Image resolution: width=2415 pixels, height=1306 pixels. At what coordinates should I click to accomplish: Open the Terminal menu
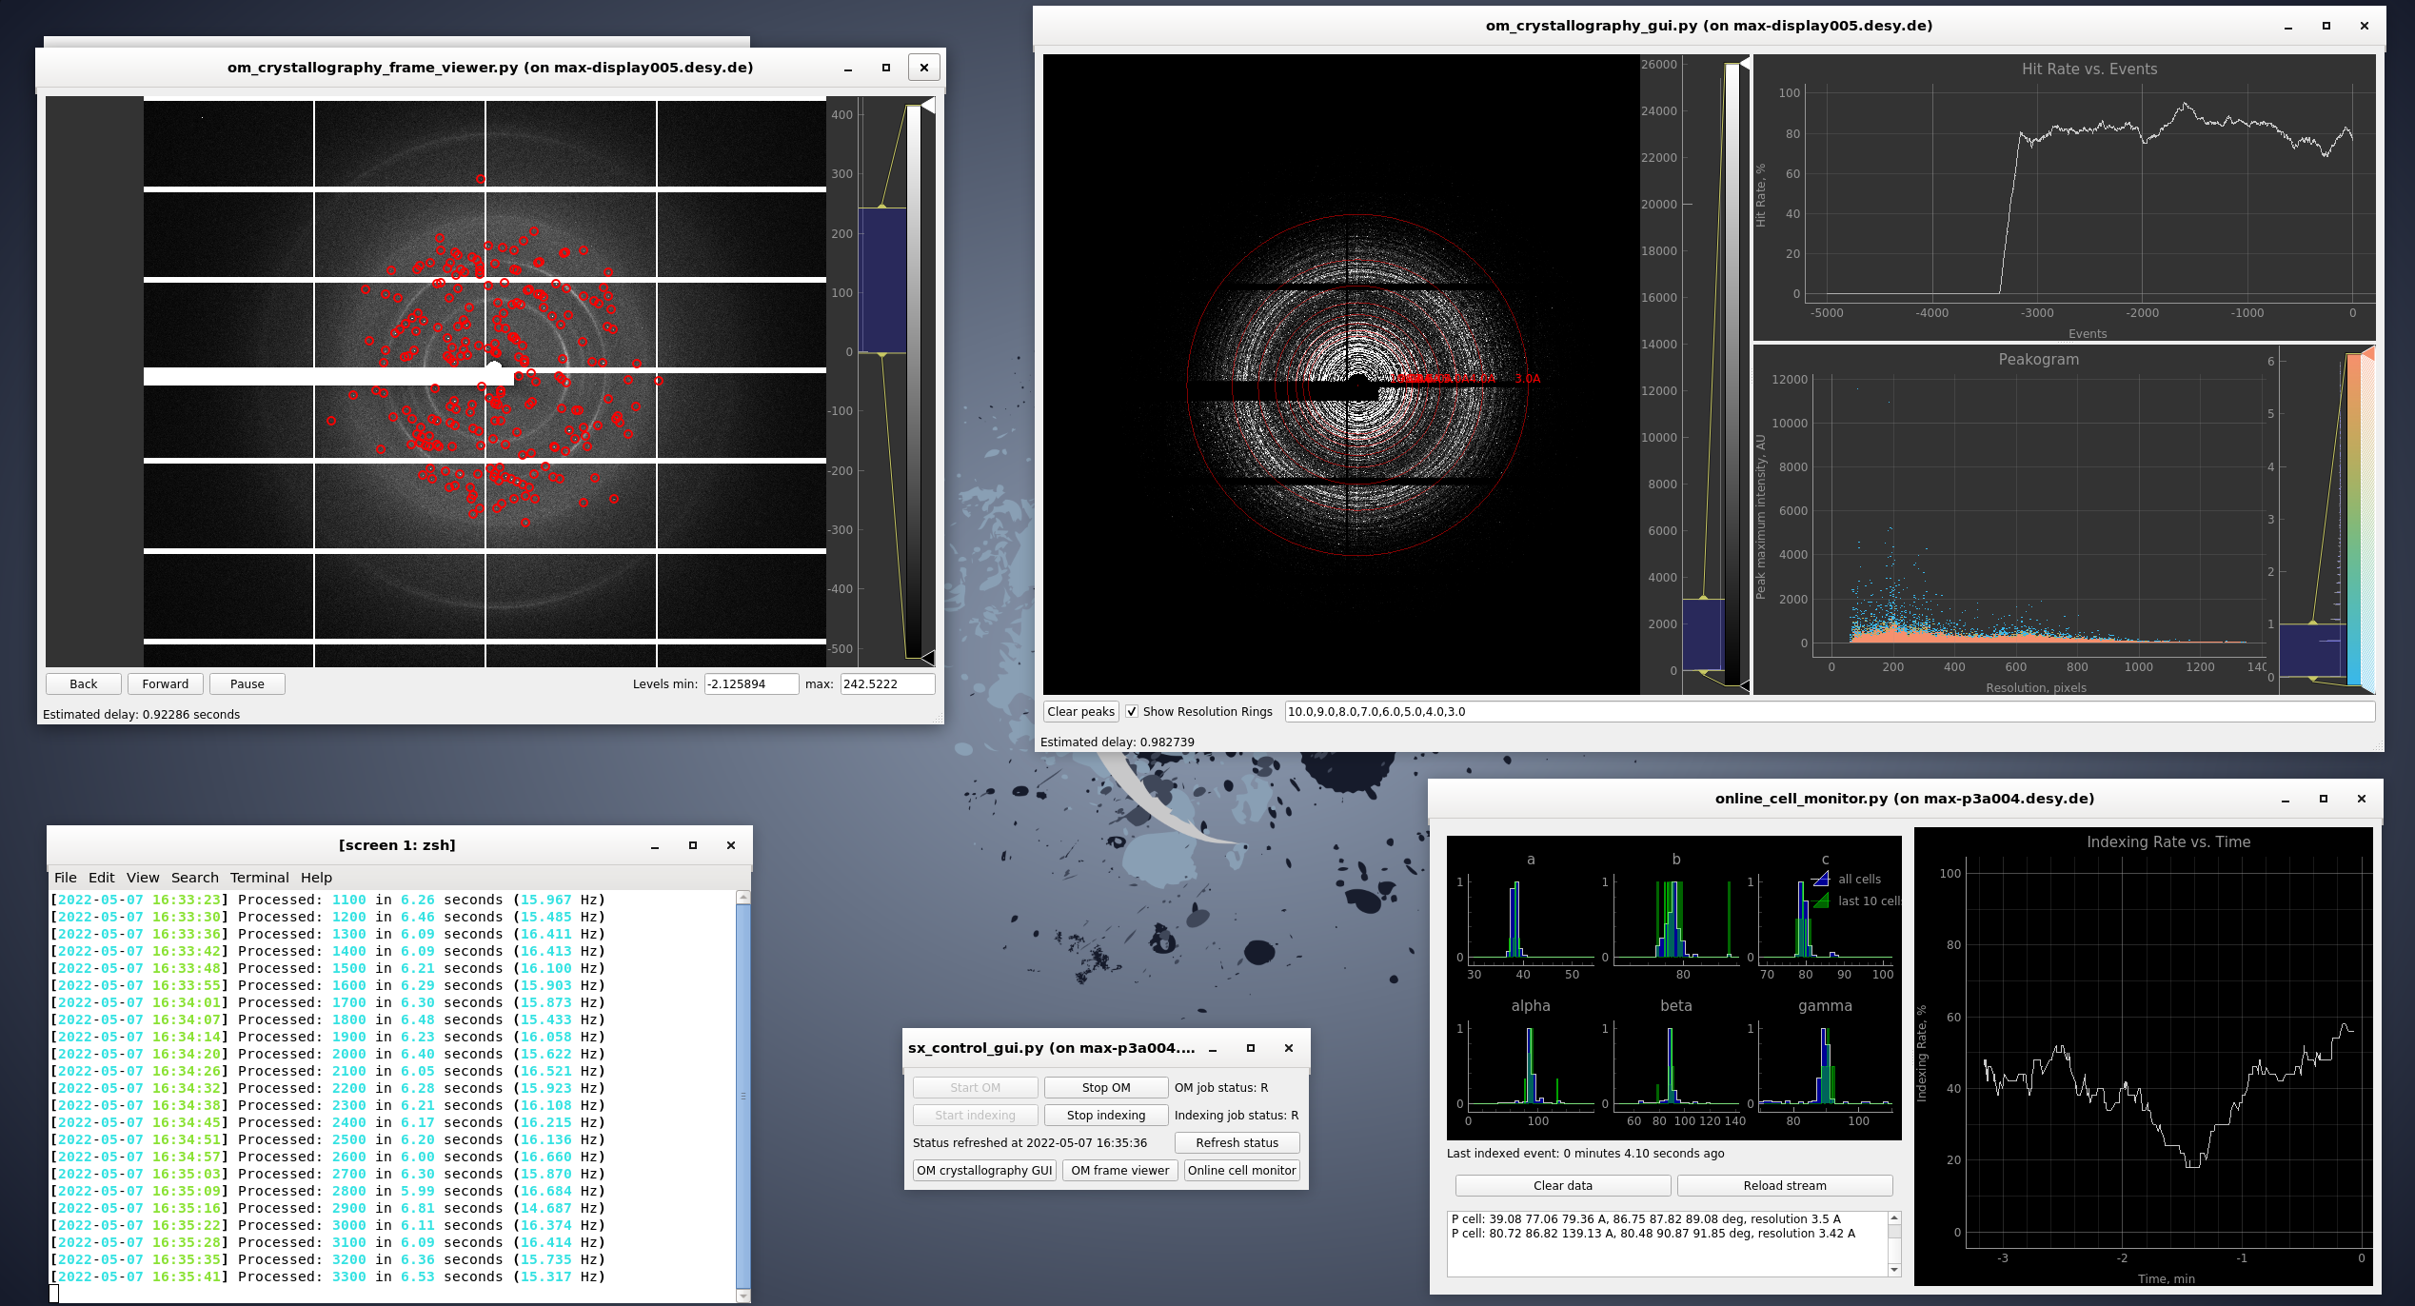[x=259, y=878]
